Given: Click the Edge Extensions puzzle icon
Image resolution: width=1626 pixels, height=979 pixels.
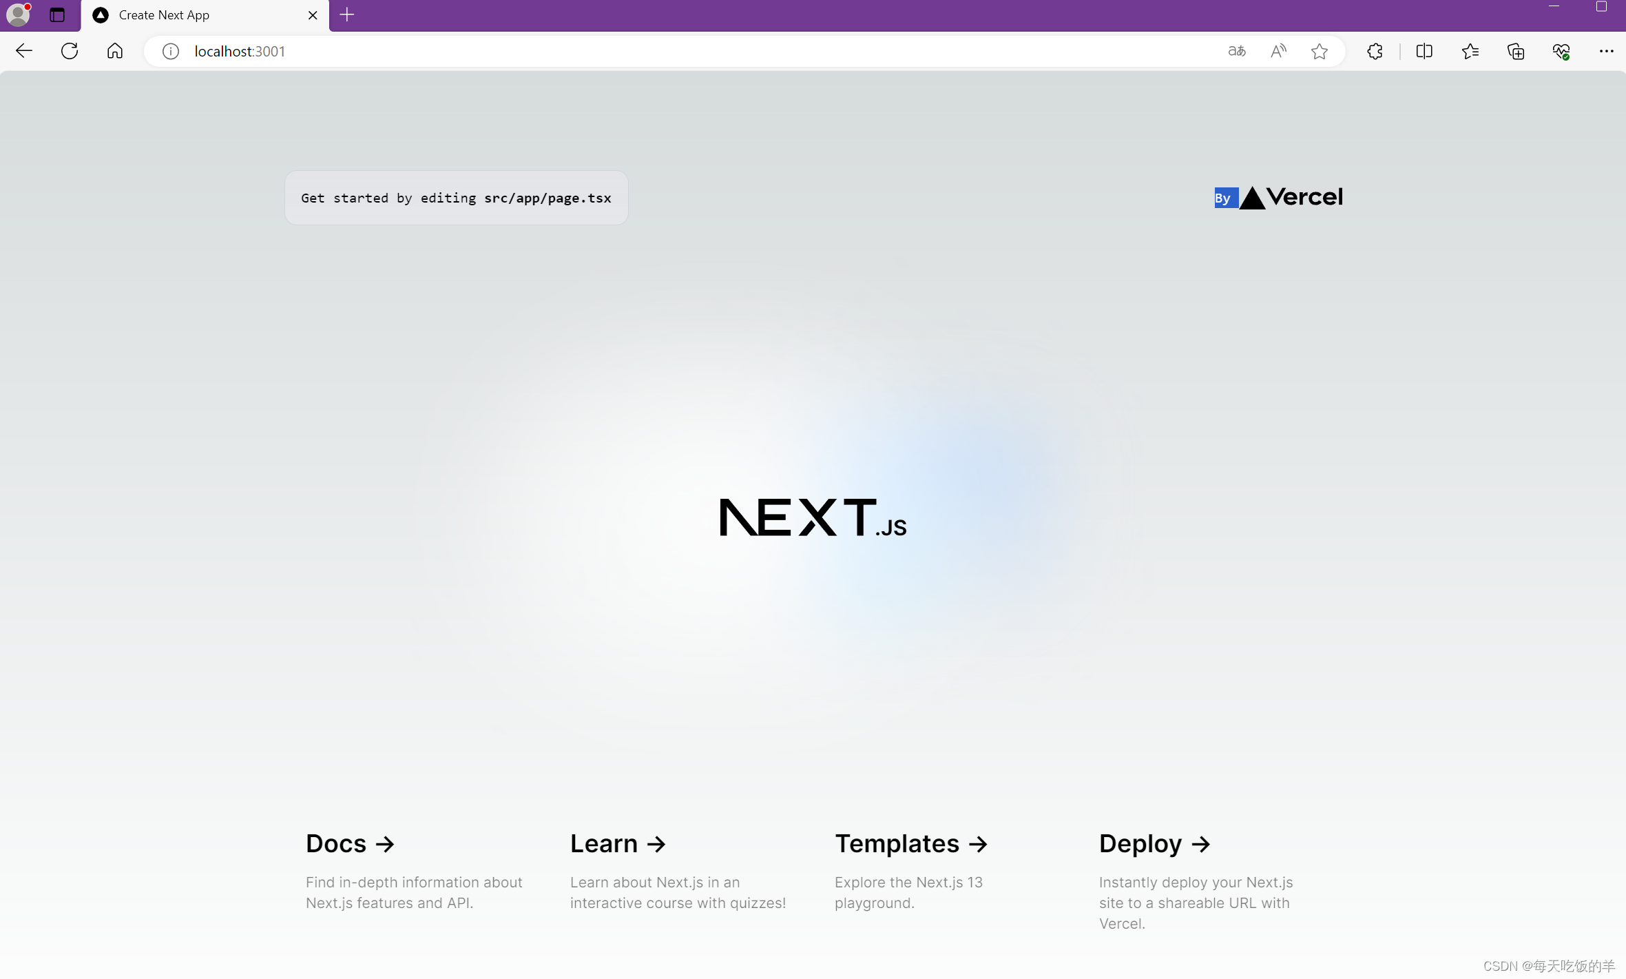Looking at the screenshot, I should tap(1374, 51).
